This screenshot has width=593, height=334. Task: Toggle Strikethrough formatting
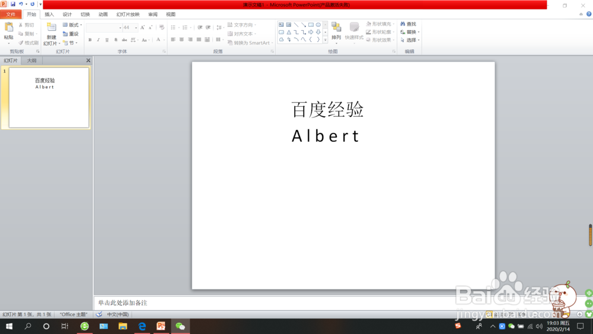(125, 40)
